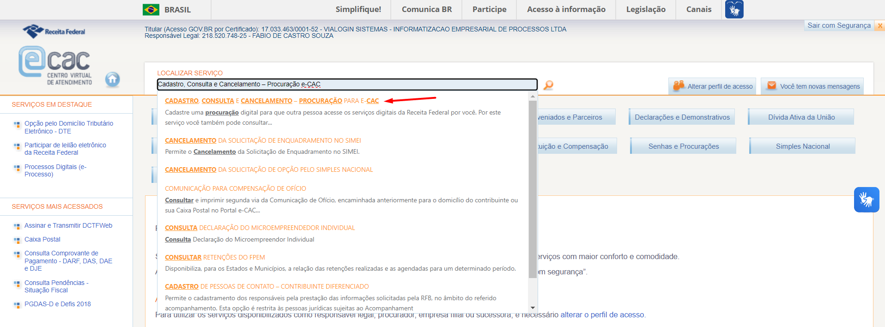
Task: Click the Brazil flag icon
Action: click(151, 10)
